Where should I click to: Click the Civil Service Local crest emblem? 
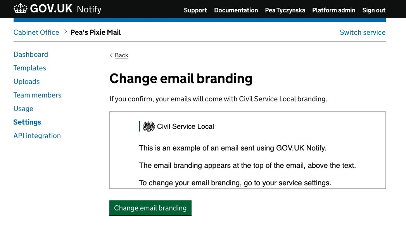pyautogui.click(x=148, y=126)
